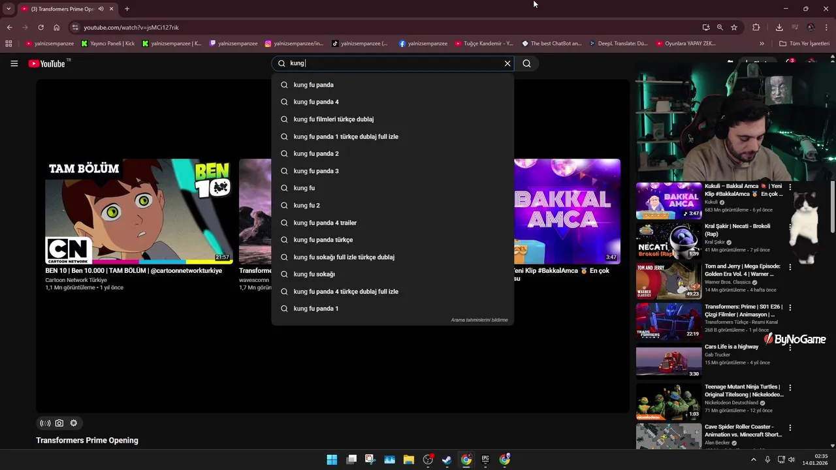Go back with the browser back arrow
836x470 pixels.
(x=9, y=27)
